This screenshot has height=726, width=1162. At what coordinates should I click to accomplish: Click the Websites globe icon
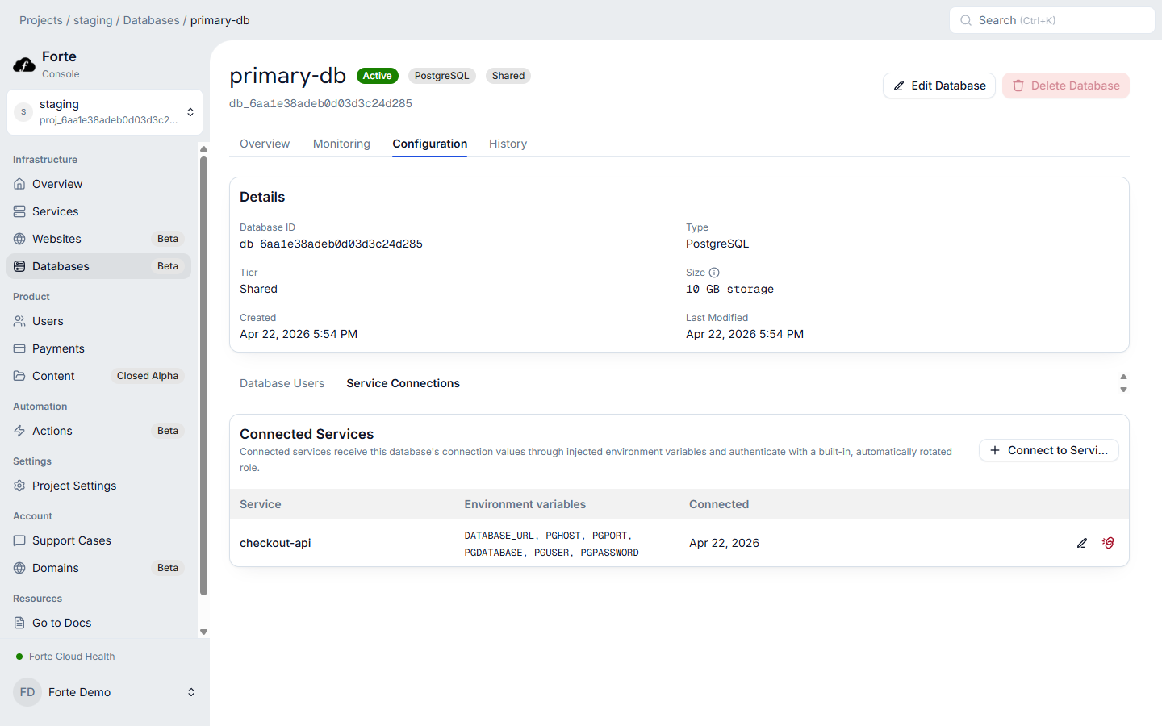(x=19, y=239)
